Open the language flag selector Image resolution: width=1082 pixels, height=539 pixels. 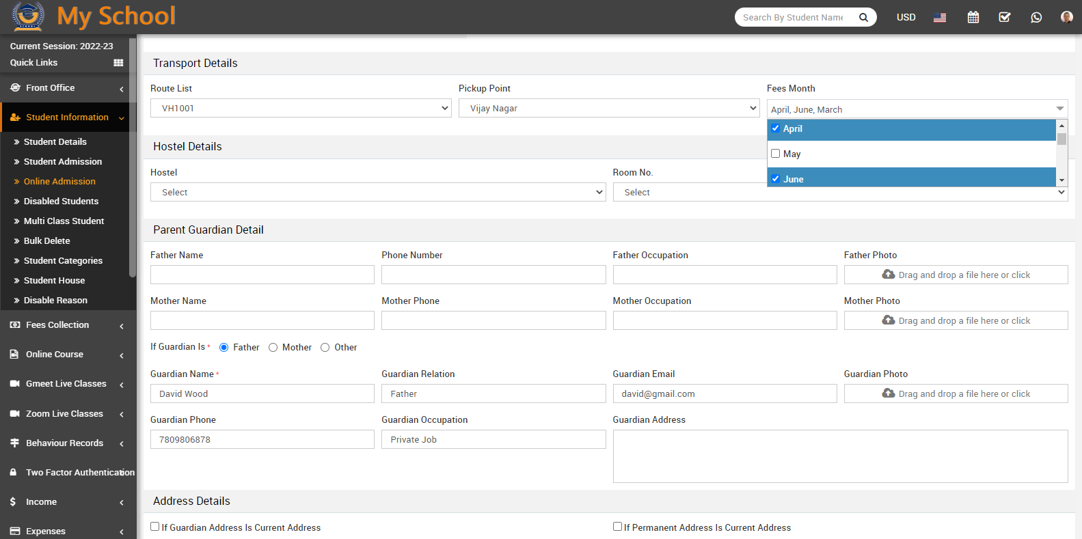pos(940,18)
